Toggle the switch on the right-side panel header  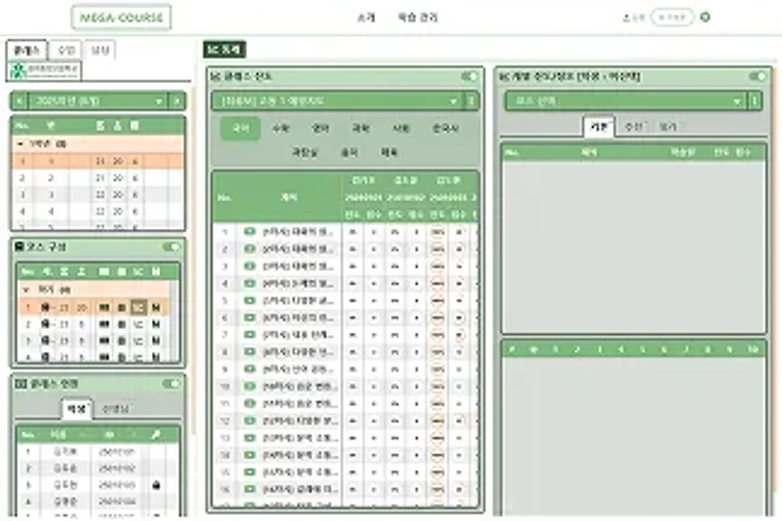757,76
